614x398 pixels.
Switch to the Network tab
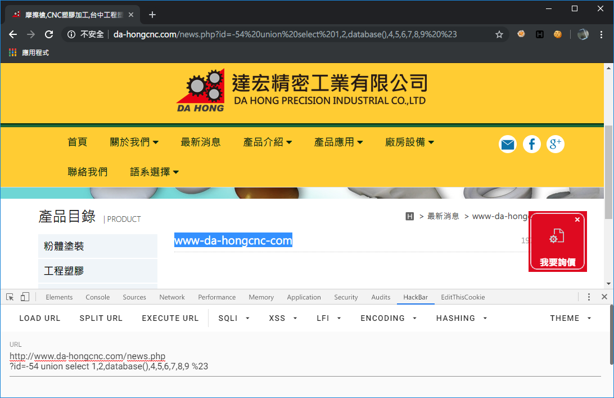(x=172, y=297)
